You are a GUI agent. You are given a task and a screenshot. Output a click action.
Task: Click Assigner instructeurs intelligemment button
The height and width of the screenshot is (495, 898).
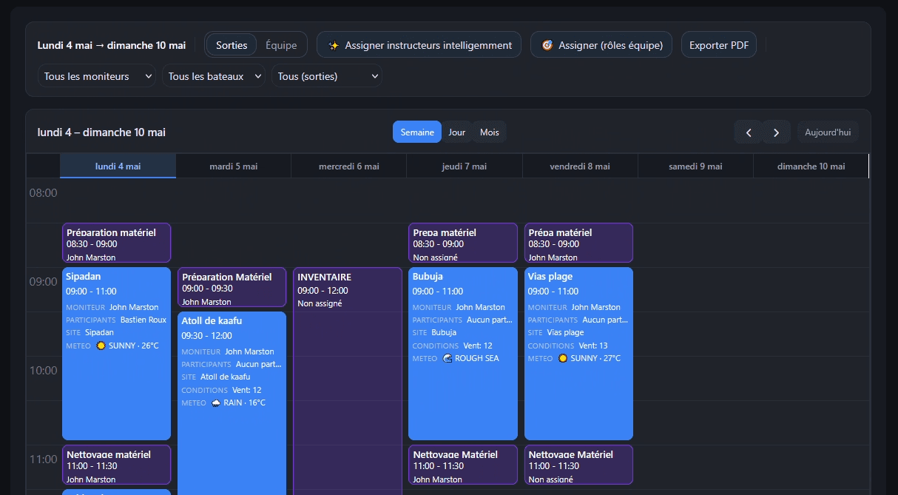(x=419, y=45)
